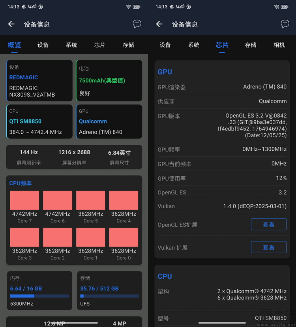Tap the Vulkan 1.4.0 row

(222, 206)
